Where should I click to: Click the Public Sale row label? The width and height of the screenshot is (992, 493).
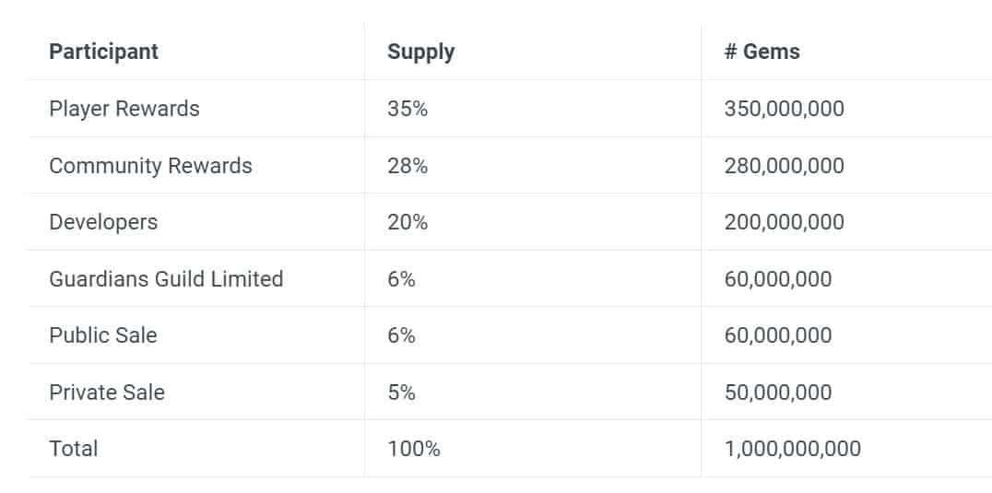pos(103,335)
